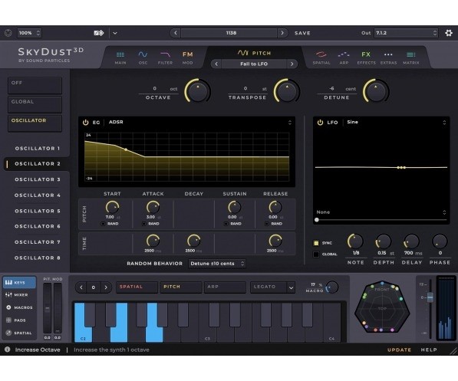The width and height of the screenshot is (458, 381).
Task: Open the zoom 100% dropdown
Action: (x=29, y=33)
